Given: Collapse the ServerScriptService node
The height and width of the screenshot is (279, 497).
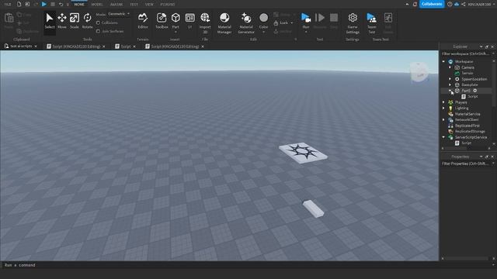Looking at the screenshot, I should [x=443, y=137].
